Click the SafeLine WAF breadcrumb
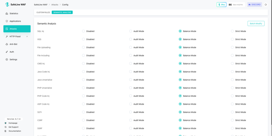Screen dimensions: 272x136 40,5
